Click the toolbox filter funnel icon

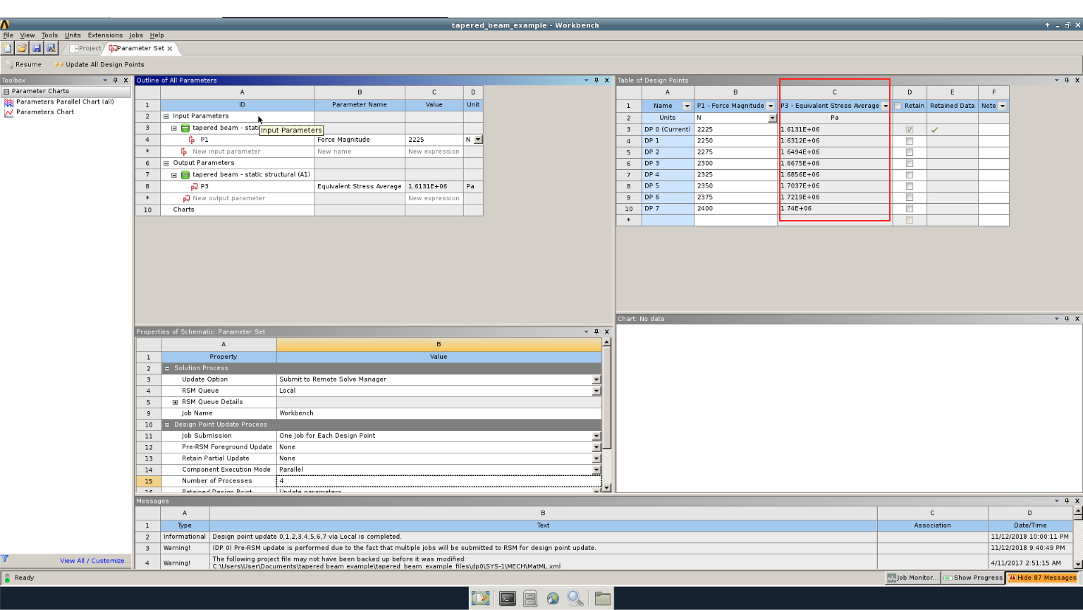click(x=5, y=559)
